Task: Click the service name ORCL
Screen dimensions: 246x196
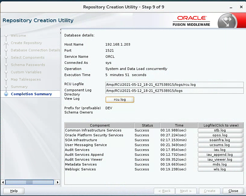Action: coord(110,56)
